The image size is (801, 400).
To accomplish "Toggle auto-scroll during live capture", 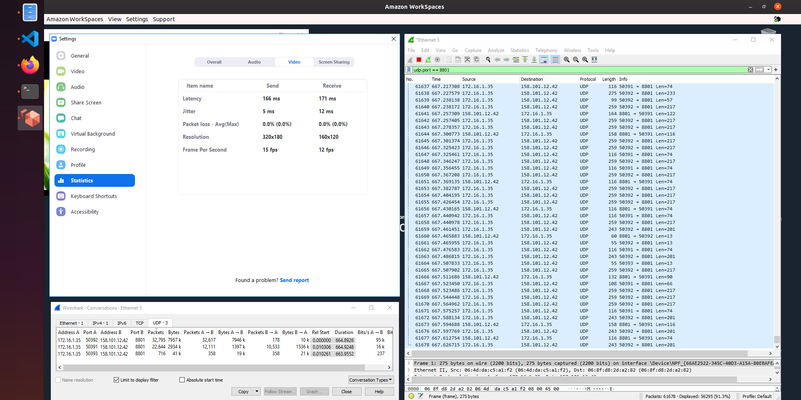I will (544, 60).
